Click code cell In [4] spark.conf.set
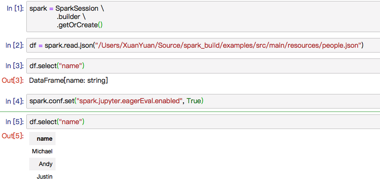380x185 pixels. click(203, 101)
